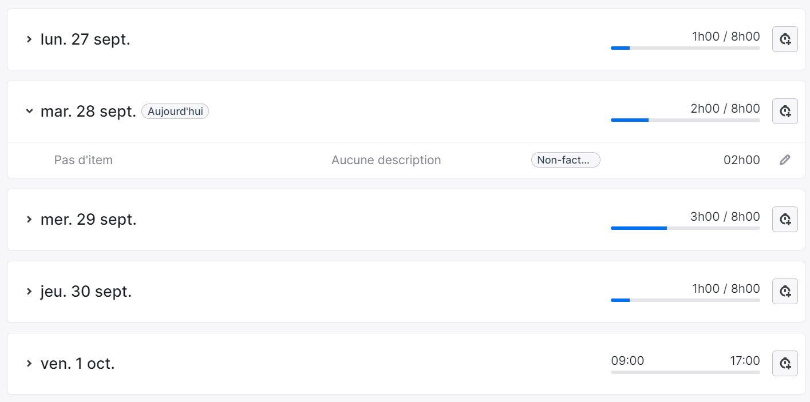810x402 pixels.
Task: Click the 1h00 / 8h00 progress bar for Monday
Action: tap(685, 48)
